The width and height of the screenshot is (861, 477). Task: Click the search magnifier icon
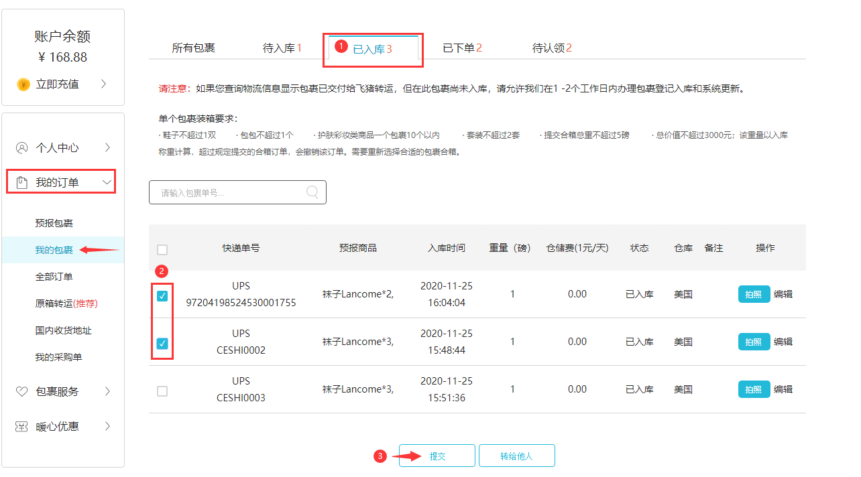pyautogui.click(x=312, y=192)
